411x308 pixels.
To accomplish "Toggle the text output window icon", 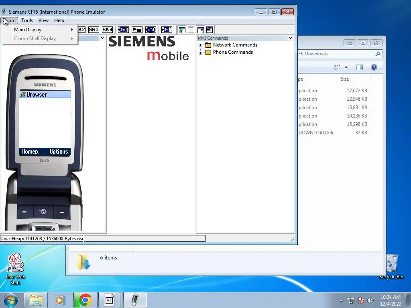I will click(210, 30).
